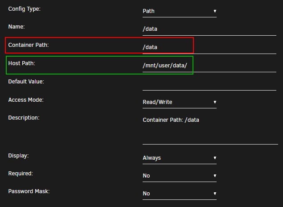Click inside the Description text area
This screenshot has width=283, height=207.
point(209,129)
